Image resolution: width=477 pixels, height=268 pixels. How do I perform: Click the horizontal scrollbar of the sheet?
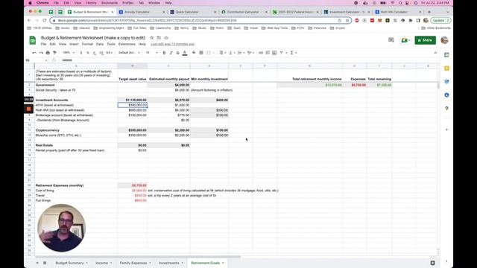(138, 257)
